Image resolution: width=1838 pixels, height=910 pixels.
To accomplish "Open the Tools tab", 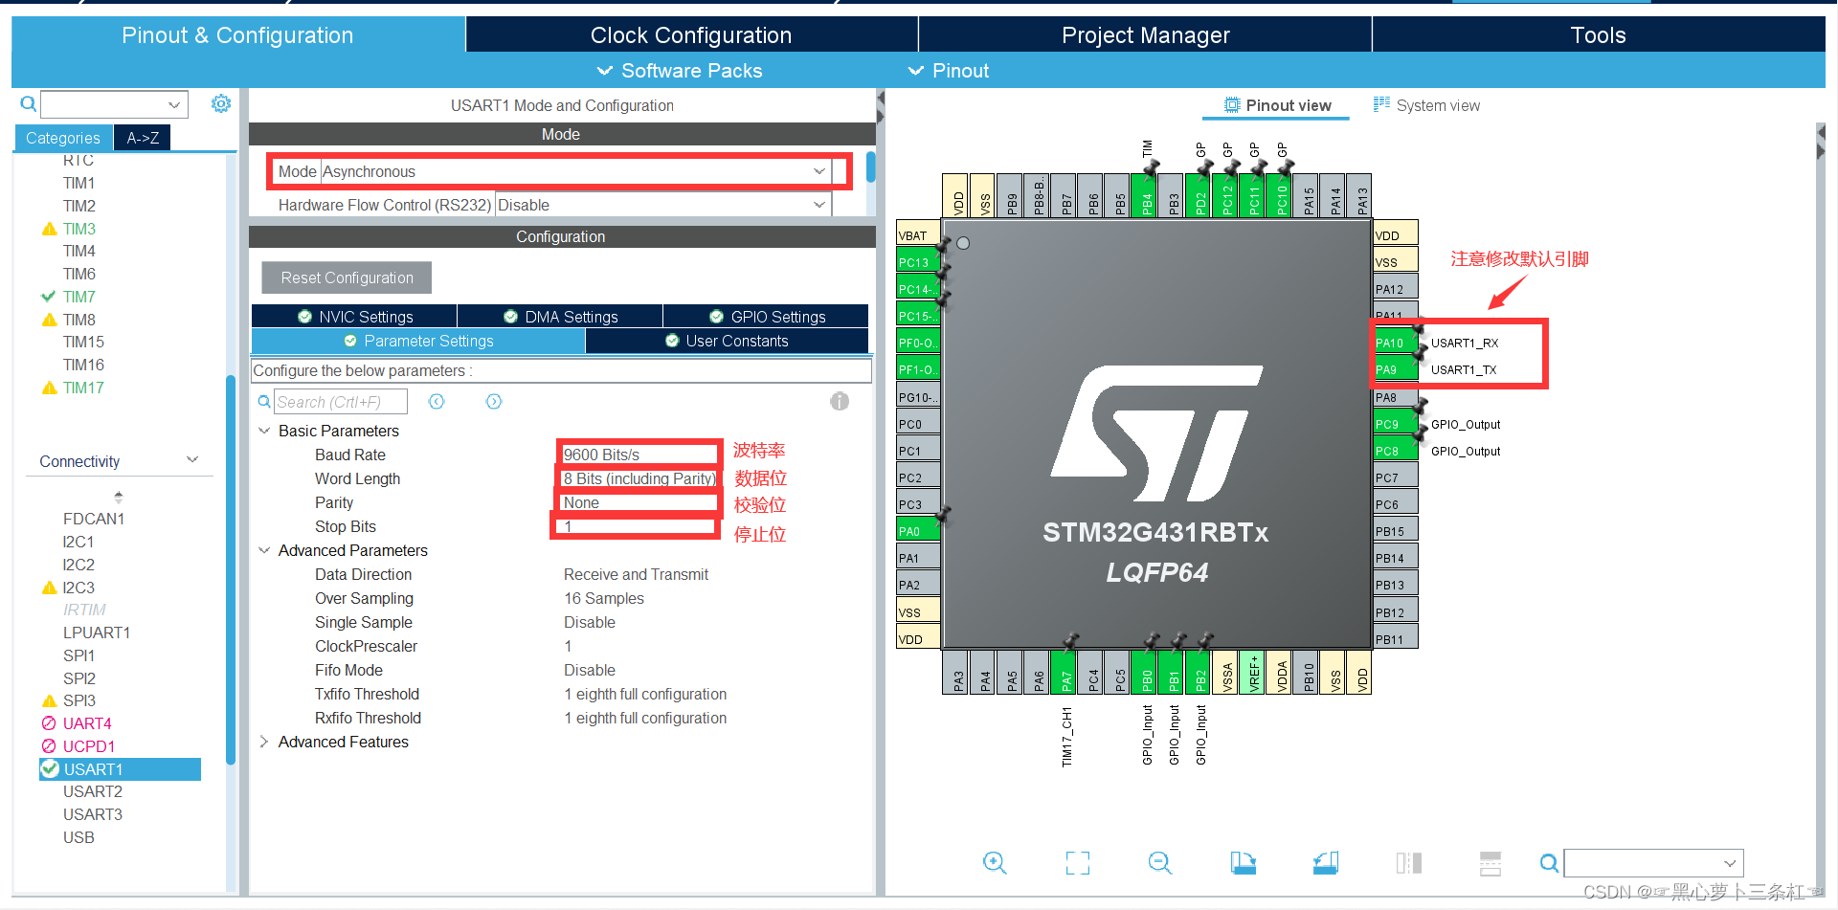I will [x=1599, y=35].
